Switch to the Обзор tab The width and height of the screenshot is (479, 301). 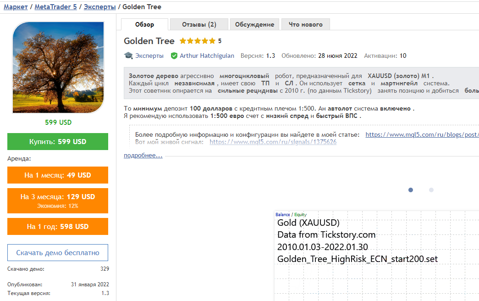[x=144, y=24]
